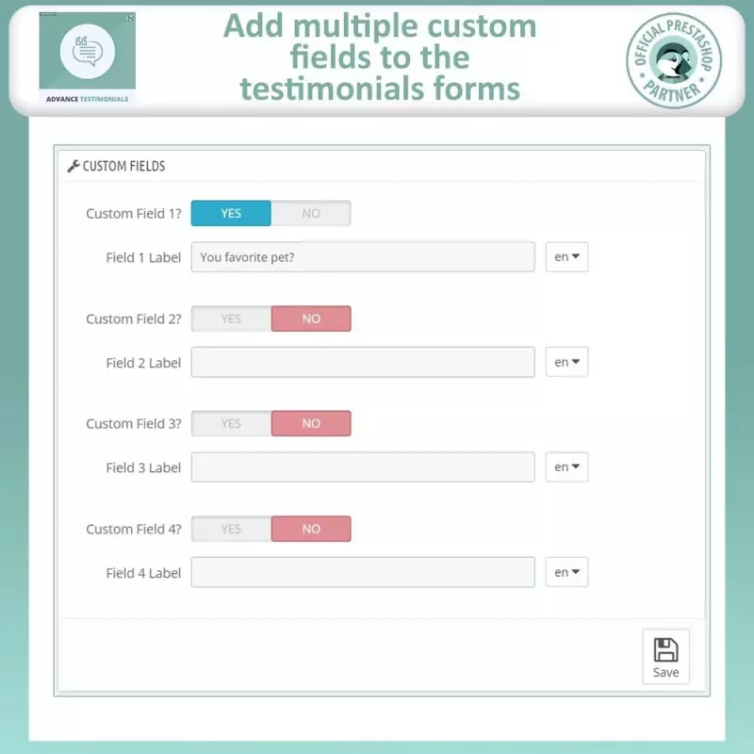The image size is (754, 754).
Task: Select YES for Custom Field 1
Action: 231,213
